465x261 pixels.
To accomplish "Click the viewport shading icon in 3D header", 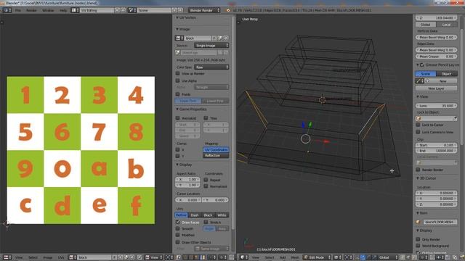I will [337, 257].
